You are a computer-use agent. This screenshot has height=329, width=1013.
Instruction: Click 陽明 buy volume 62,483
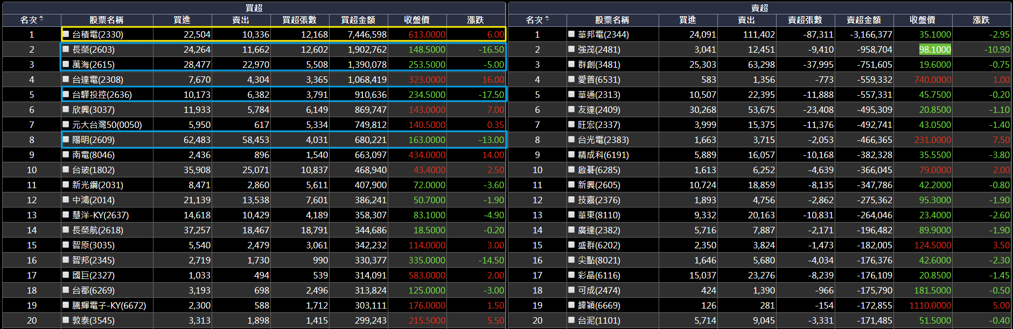pos(197,140)
